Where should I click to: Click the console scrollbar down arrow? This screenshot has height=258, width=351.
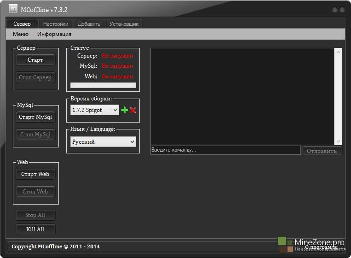pos(339,141)
